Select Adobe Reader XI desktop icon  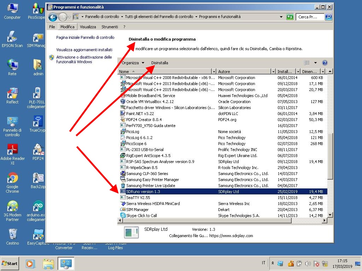point(12,155)
